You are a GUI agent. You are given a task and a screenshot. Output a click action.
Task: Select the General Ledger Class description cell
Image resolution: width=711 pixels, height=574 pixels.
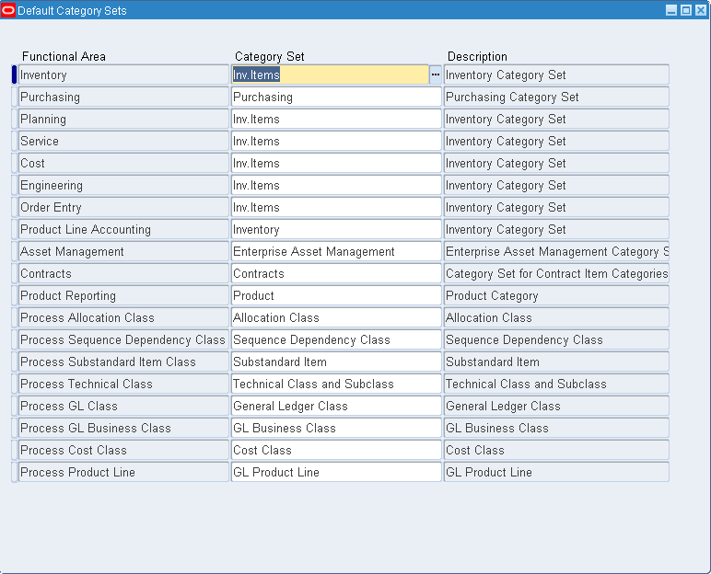click(556, 406)
